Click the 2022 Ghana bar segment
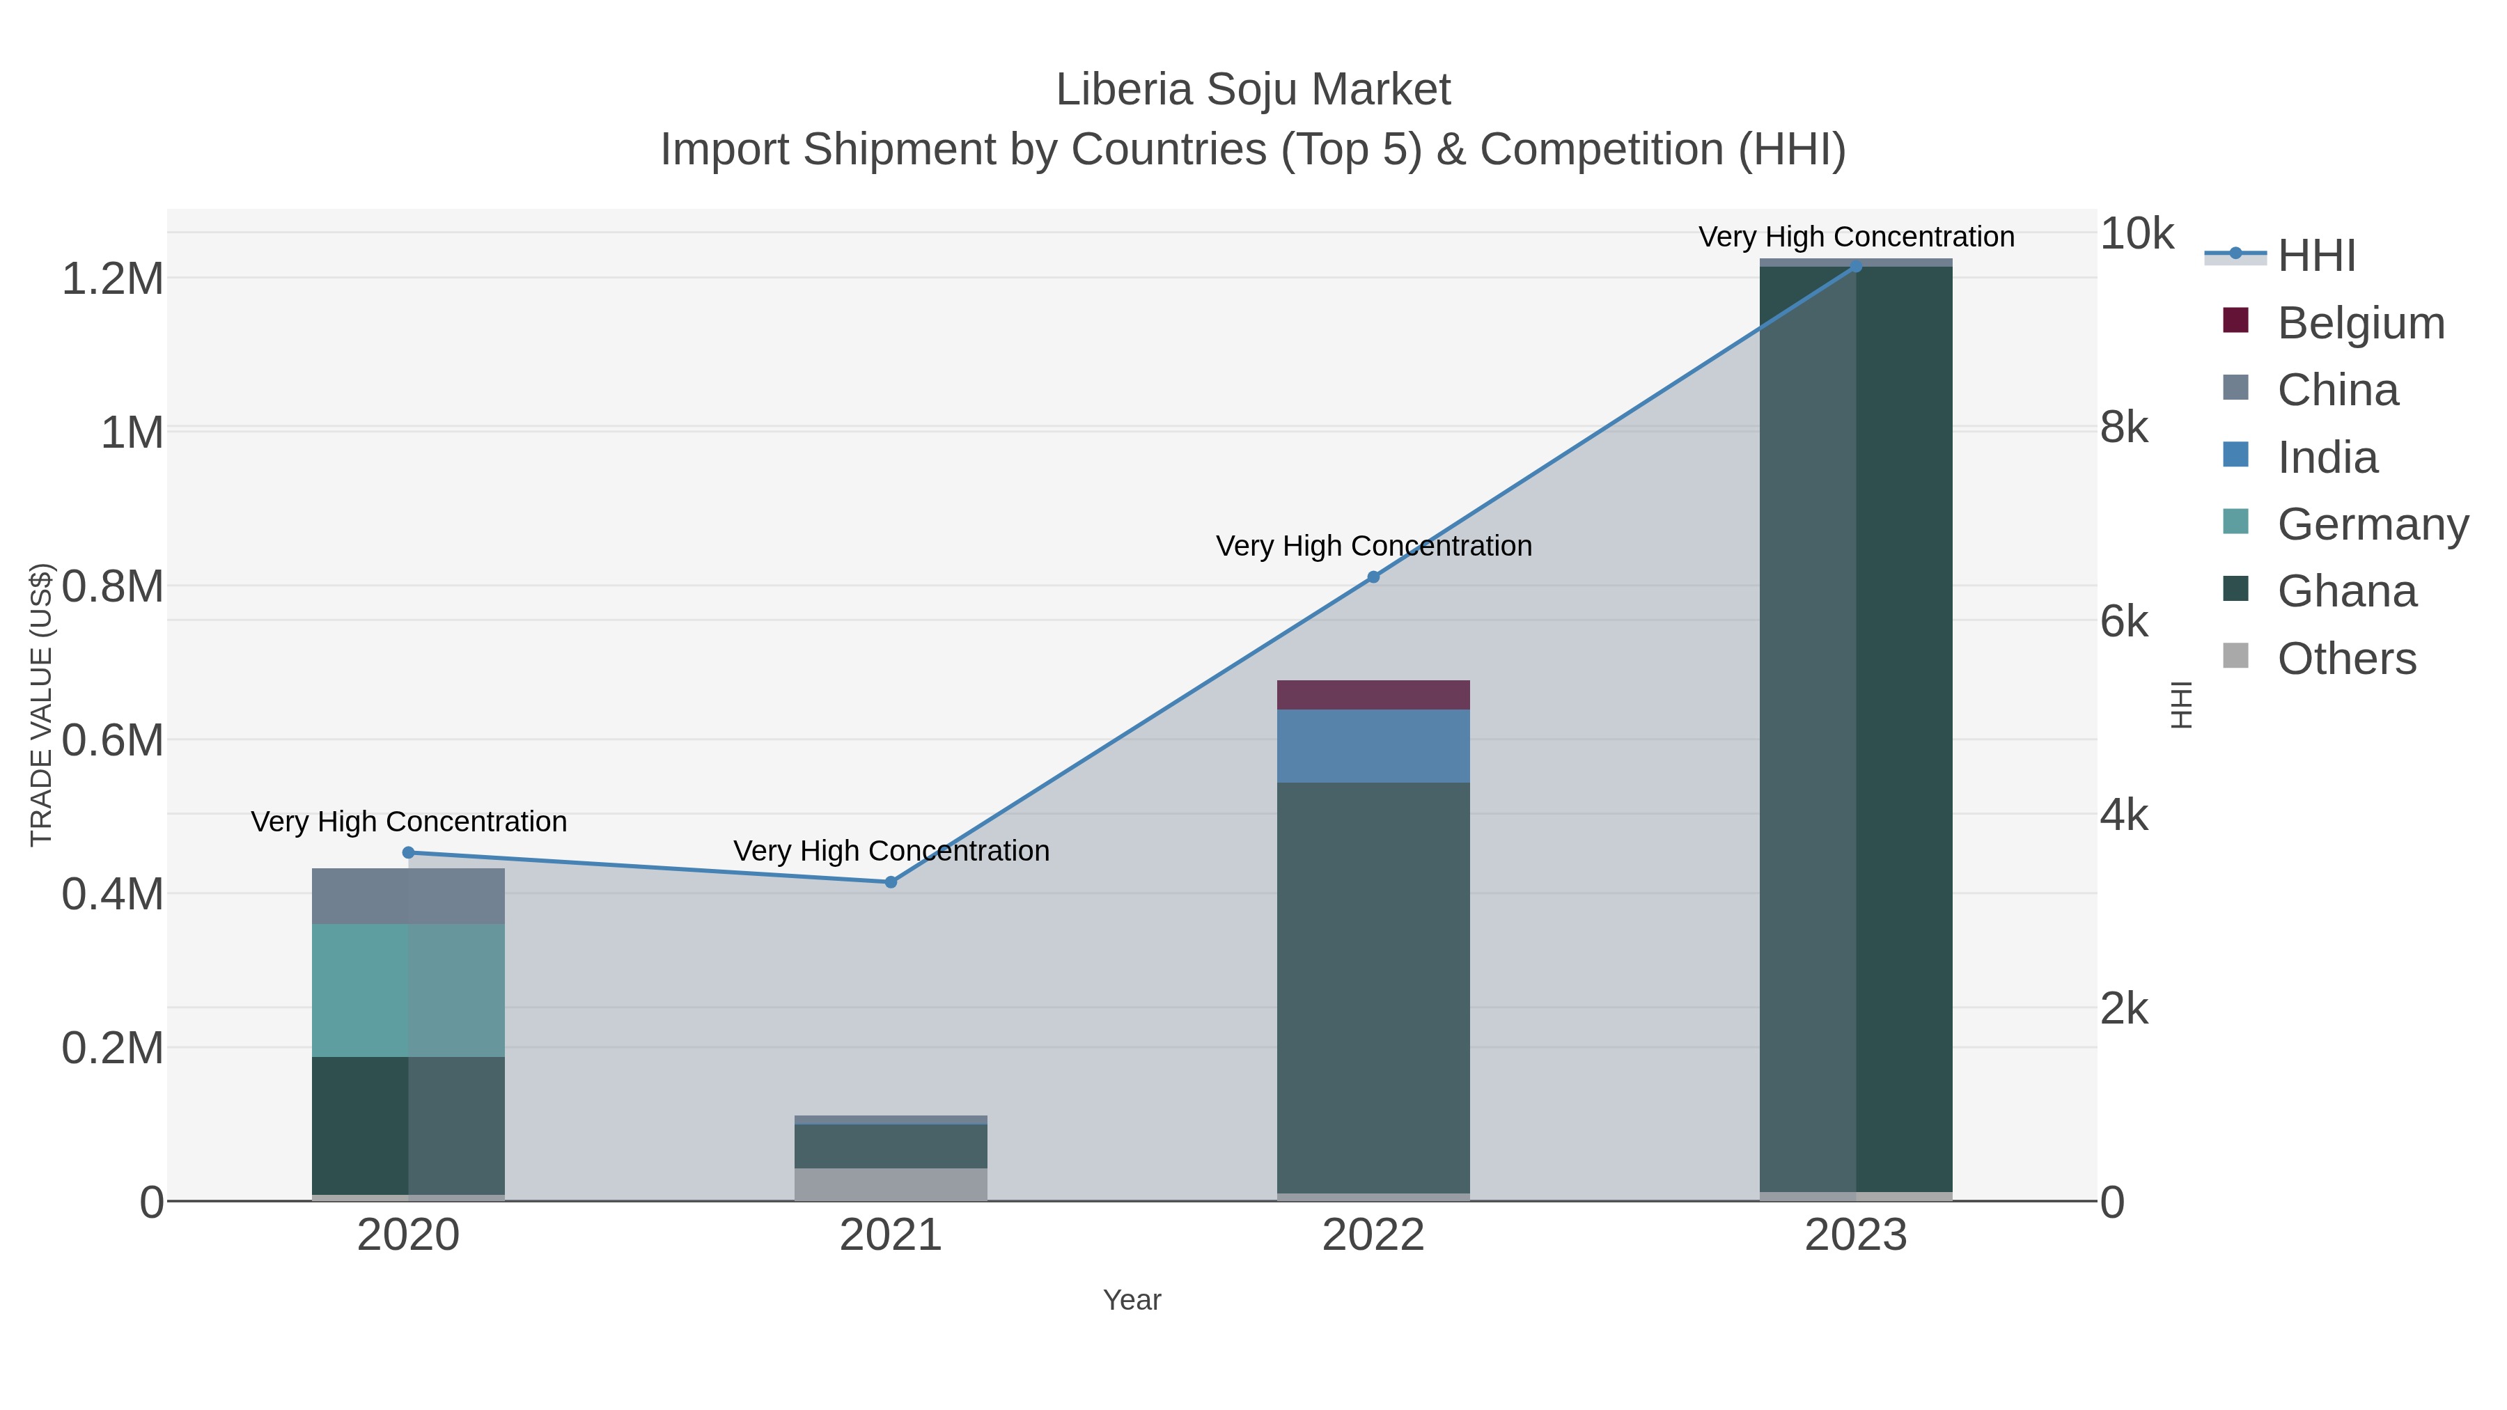The image size is (2507, 1410). click(1373, 987)
